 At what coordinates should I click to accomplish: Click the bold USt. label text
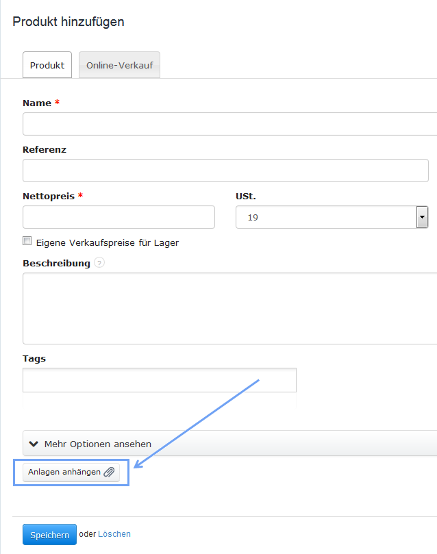point(245,196)
